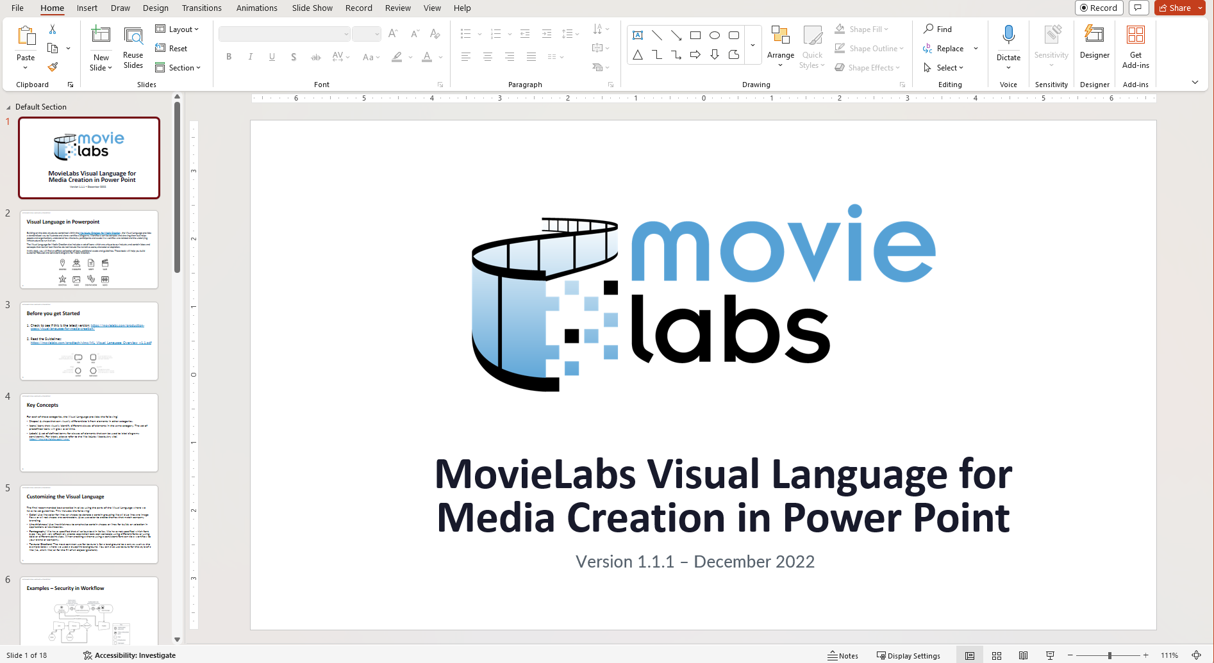Screen dimensions: 1214x663
Task: Insert a New Slide
Action: tap(101, 49)
